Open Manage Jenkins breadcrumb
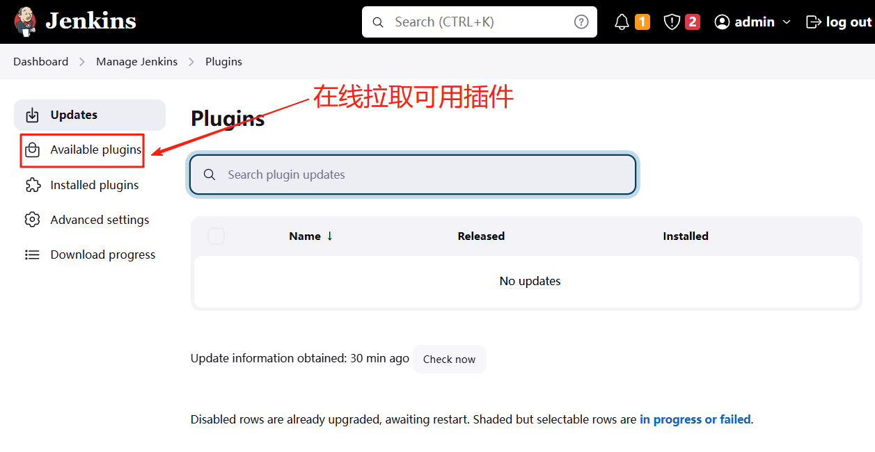This screenshot has width=875, height=452. 137,61
